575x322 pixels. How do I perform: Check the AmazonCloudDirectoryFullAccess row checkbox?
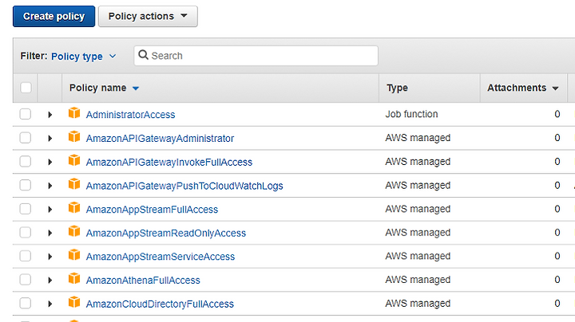click(26, 304)
